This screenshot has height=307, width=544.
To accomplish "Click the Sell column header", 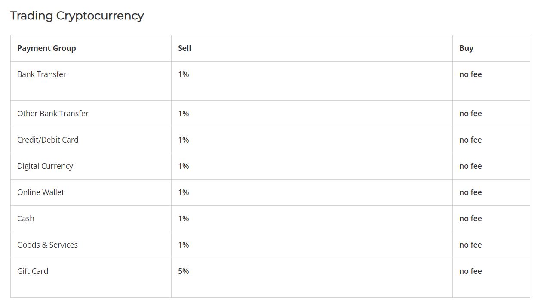I will coord(184,48).
